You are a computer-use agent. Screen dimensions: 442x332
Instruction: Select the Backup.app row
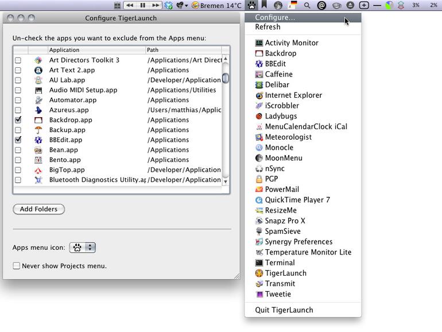[x=118, y=130]
